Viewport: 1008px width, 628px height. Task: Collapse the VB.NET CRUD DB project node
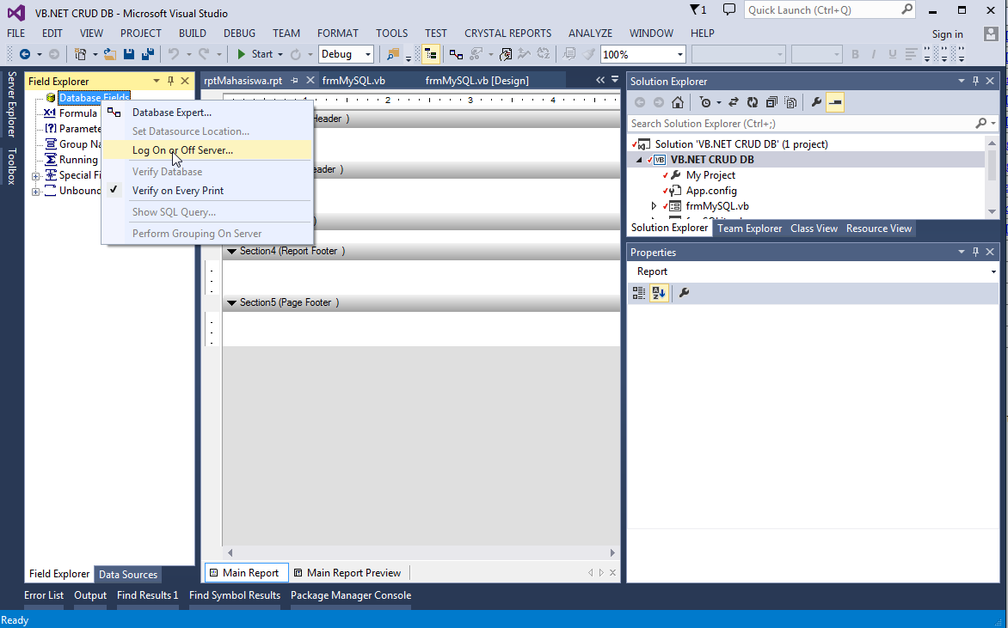639,160
